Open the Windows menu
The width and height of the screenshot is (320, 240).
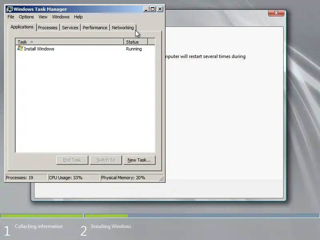click(61, 17)
